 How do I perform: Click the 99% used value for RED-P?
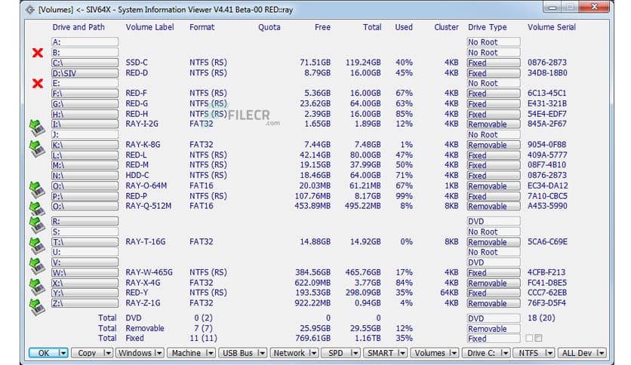[x=404, y=196]
